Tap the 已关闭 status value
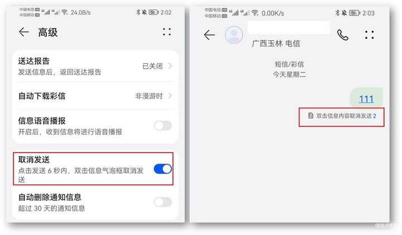 (x=152, y=66)
